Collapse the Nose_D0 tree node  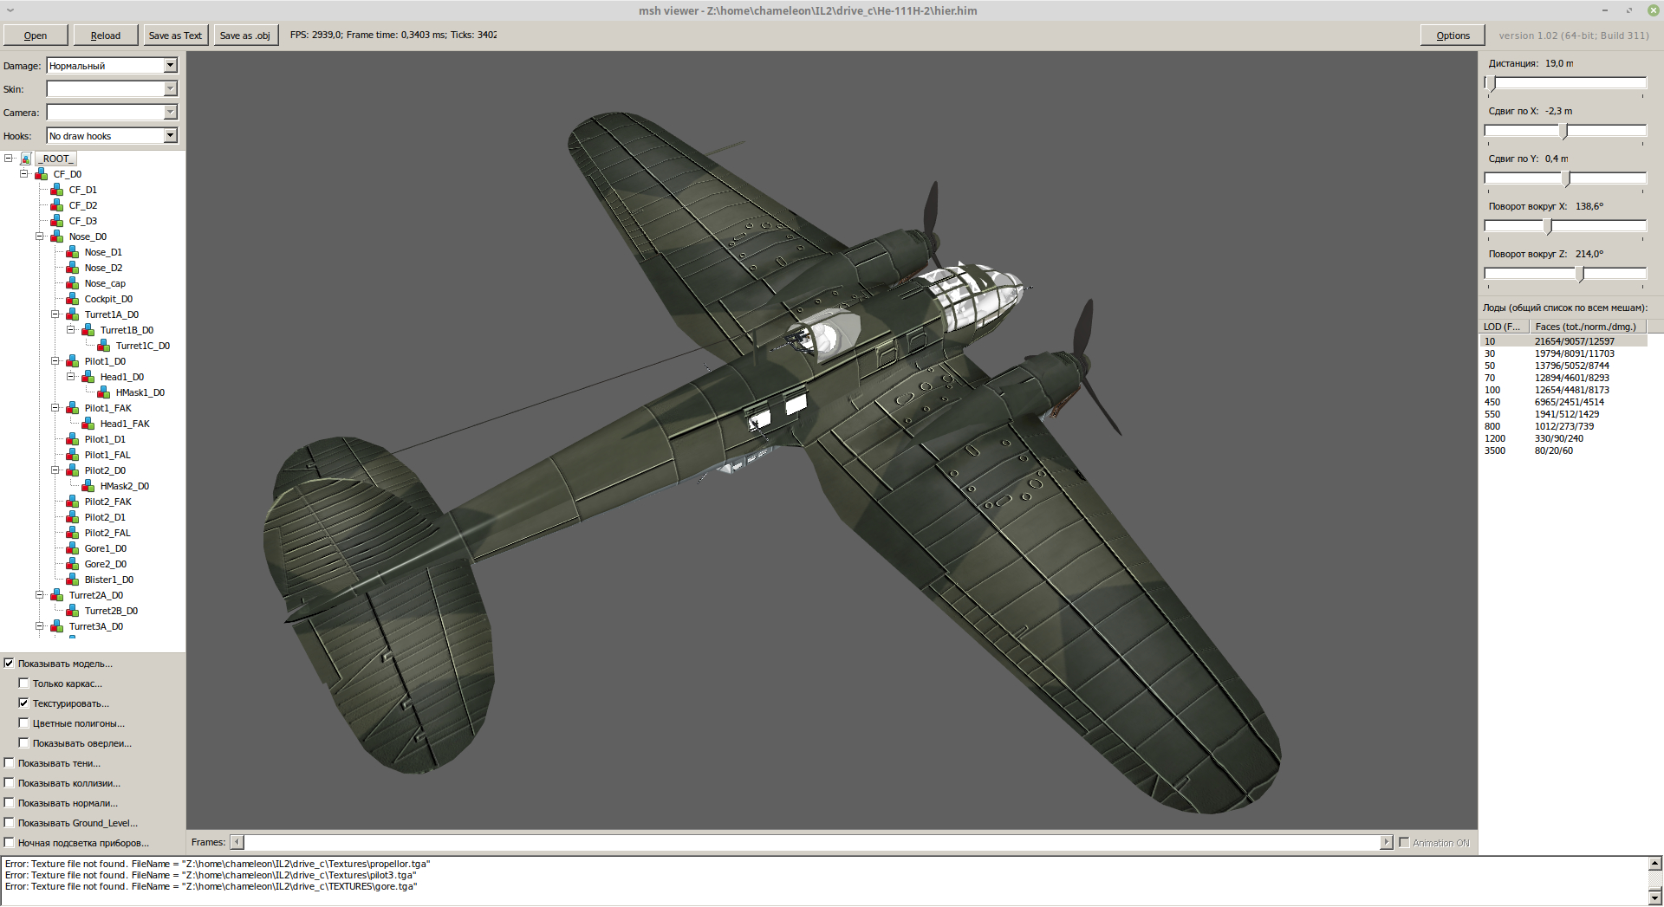[x=40, y=236]
